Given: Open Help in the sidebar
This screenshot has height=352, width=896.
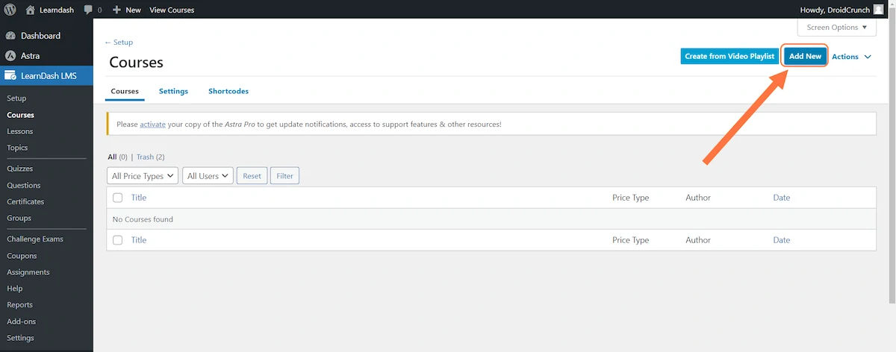Looking at the screenshot, I should click(x=14, y=289).
